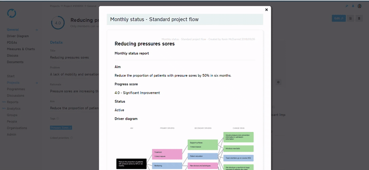Click the Reducing pressures sores report heading
This screenshot has width=369, height=170.
tap(144, 43)
